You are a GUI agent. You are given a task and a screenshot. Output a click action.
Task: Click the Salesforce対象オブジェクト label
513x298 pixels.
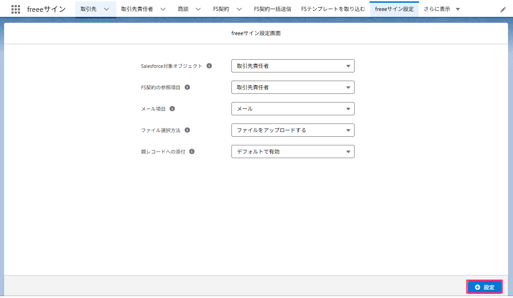[x=172, y=66]
